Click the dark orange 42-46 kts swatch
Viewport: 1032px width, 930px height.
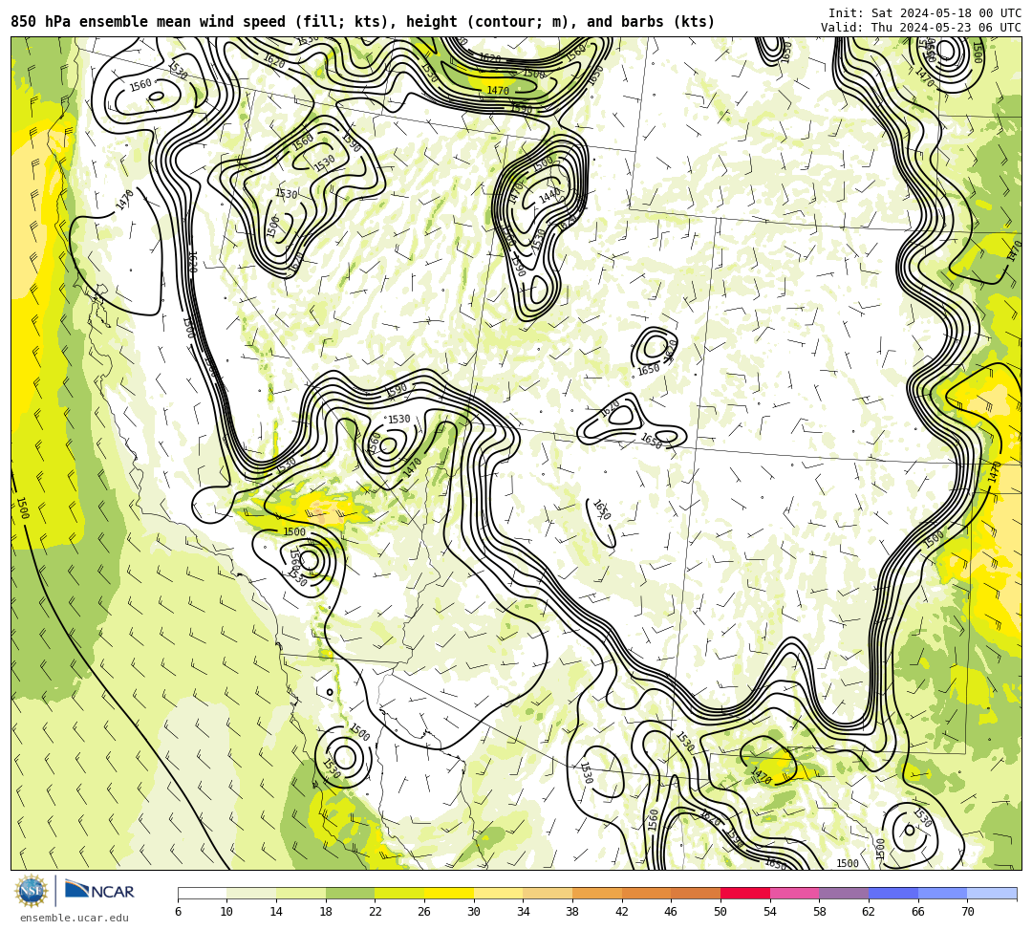646,893
